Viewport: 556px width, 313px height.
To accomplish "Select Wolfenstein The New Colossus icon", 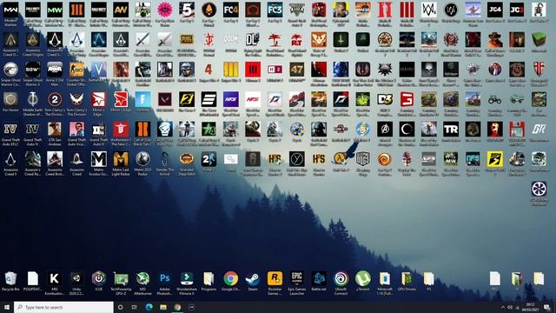I will click(x=121, y=130).
